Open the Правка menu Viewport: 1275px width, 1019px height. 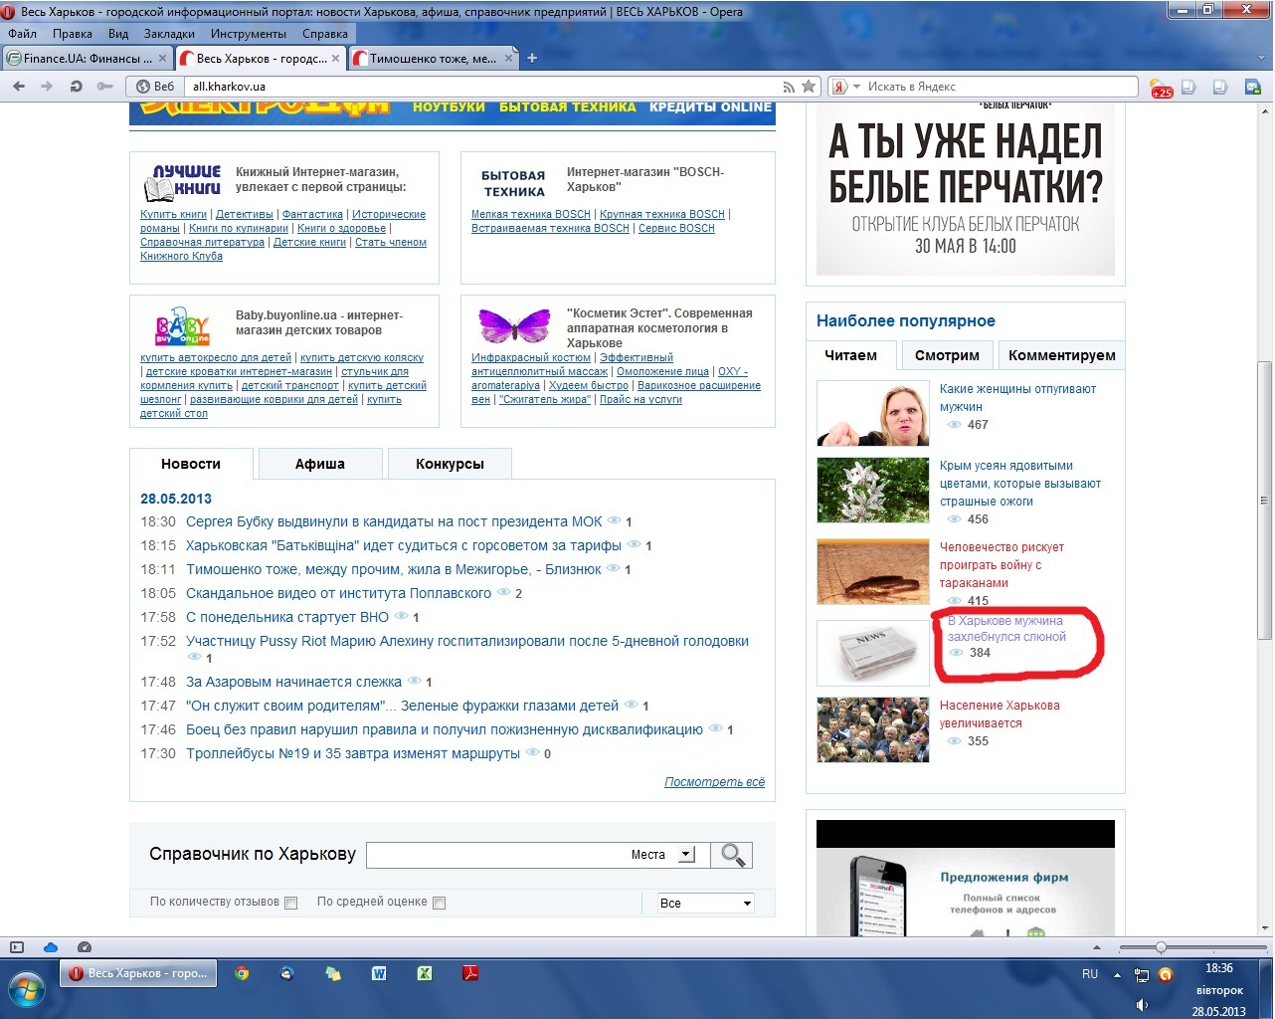[x=73, y=34]
